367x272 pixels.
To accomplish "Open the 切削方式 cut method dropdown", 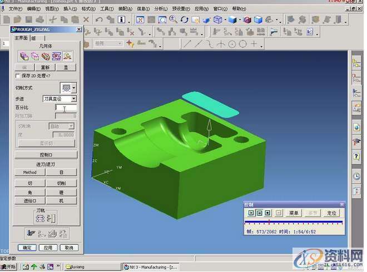I will point(68,88).
